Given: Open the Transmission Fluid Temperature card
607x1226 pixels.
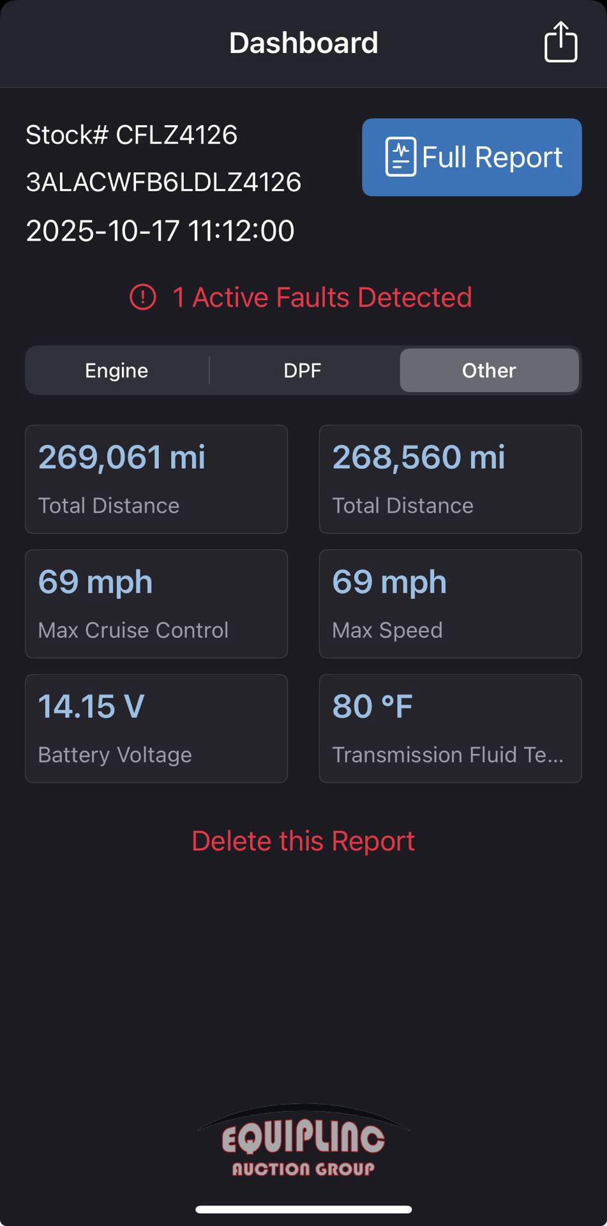Looking at the screenshot, I should click(x=450, y=728).
